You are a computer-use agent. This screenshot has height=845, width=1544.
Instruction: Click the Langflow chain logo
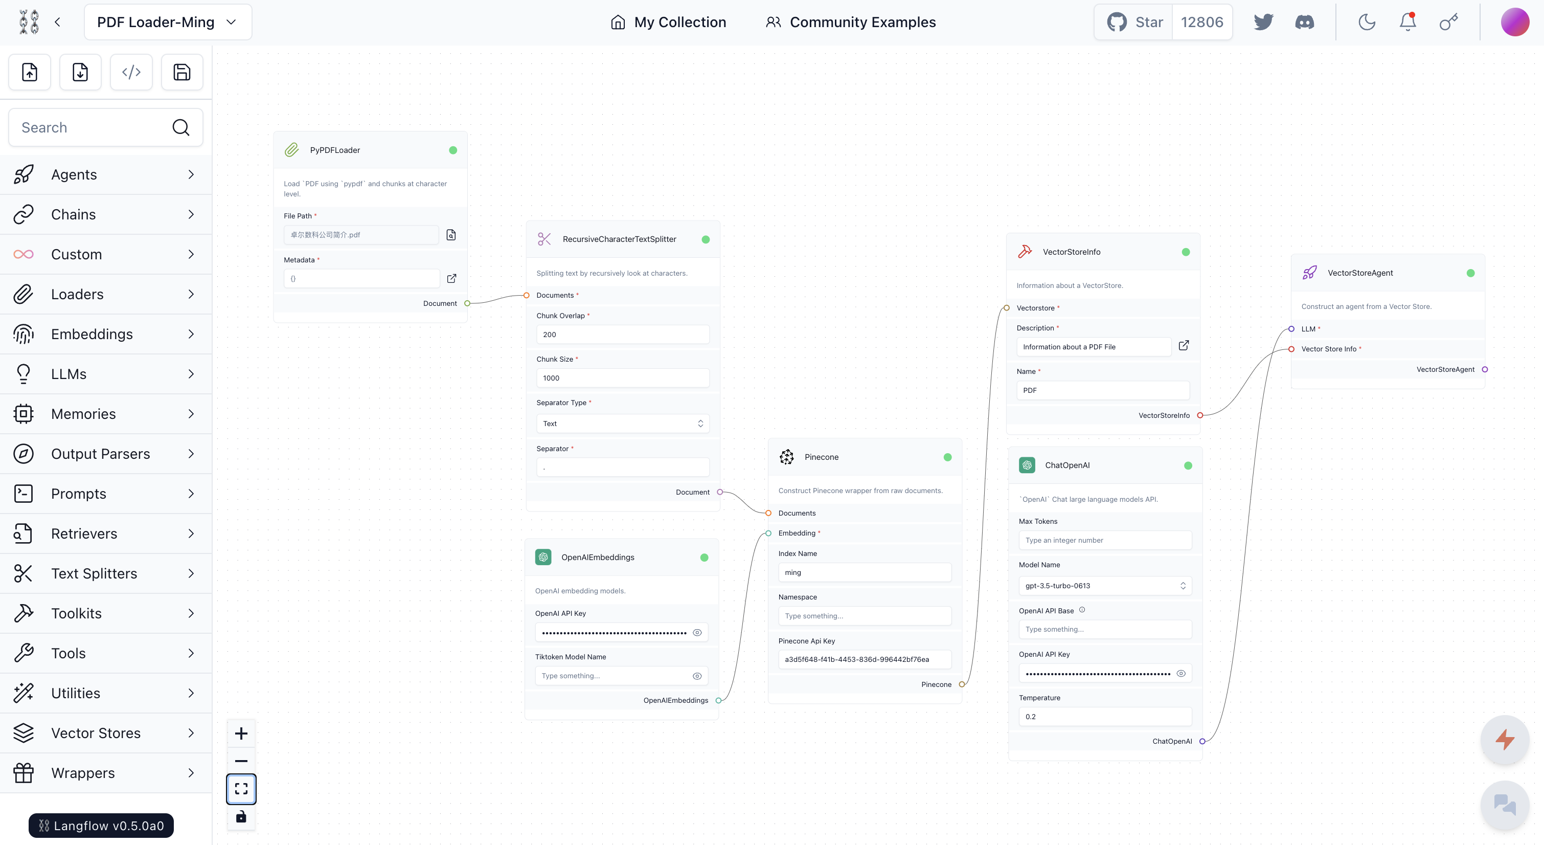coord(29,22)
